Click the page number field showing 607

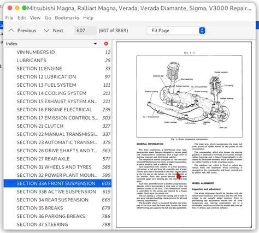pyautogui.click(x=85, y=31)
